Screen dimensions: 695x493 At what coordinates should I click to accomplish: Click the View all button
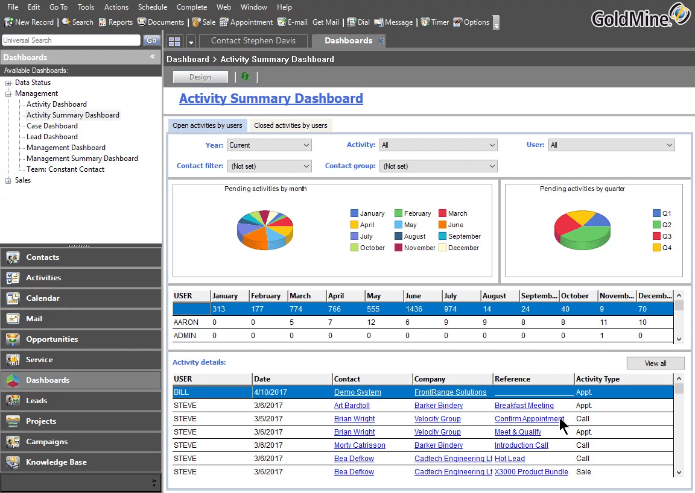(655, 363)
